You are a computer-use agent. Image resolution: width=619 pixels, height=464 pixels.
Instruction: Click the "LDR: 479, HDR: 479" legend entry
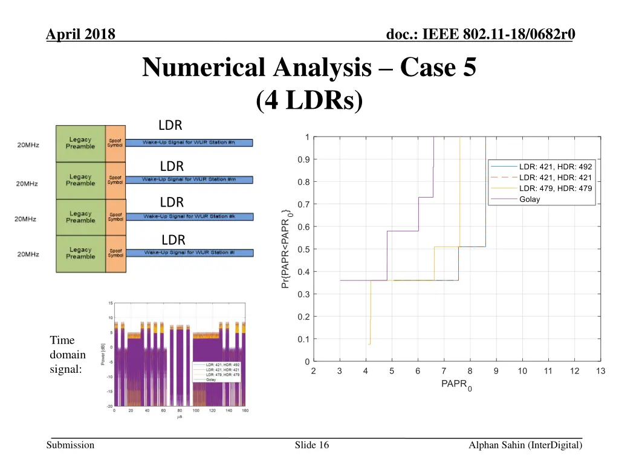pyautogui.click(x=556, y=188)
